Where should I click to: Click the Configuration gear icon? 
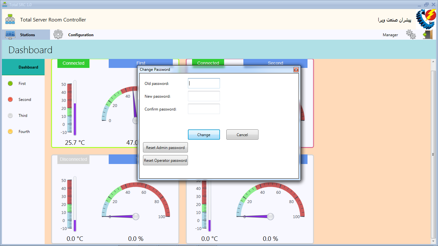point(58,34)
